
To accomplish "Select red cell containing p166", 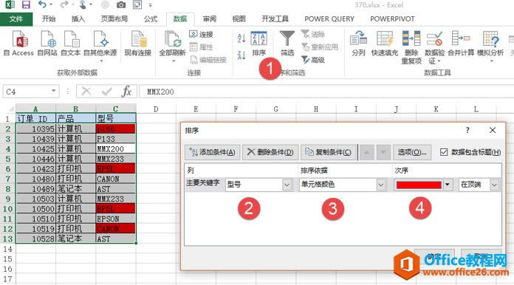I will pyautogui.click(x=115, y=128).
